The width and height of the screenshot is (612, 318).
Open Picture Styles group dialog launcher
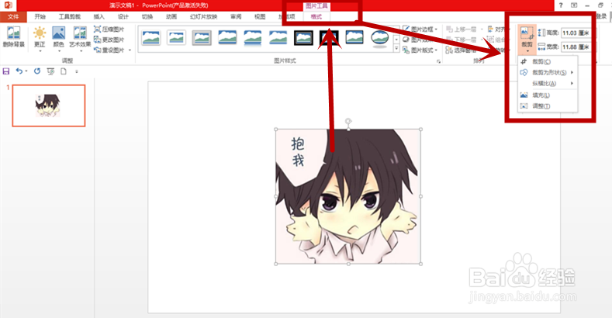click(x=438, y=61)
